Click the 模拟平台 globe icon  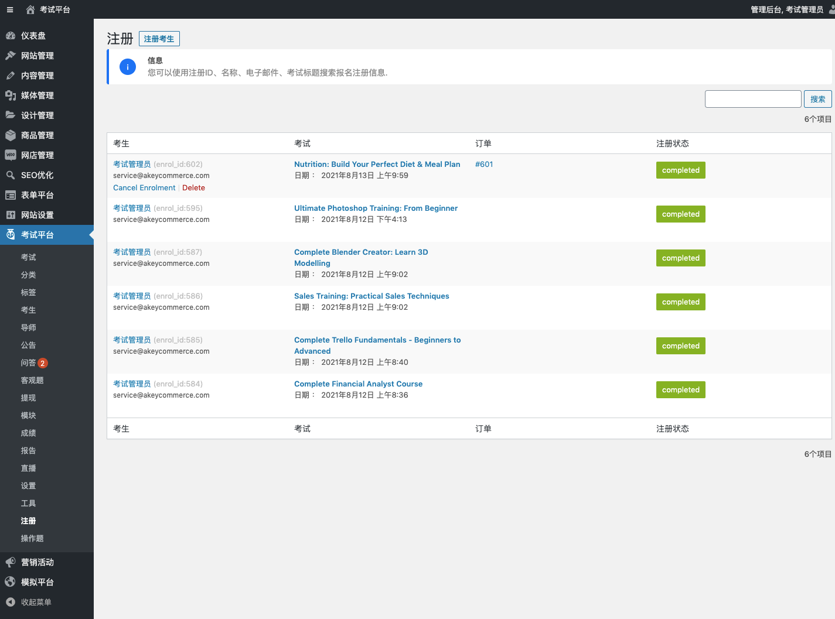tap(11, 582)
